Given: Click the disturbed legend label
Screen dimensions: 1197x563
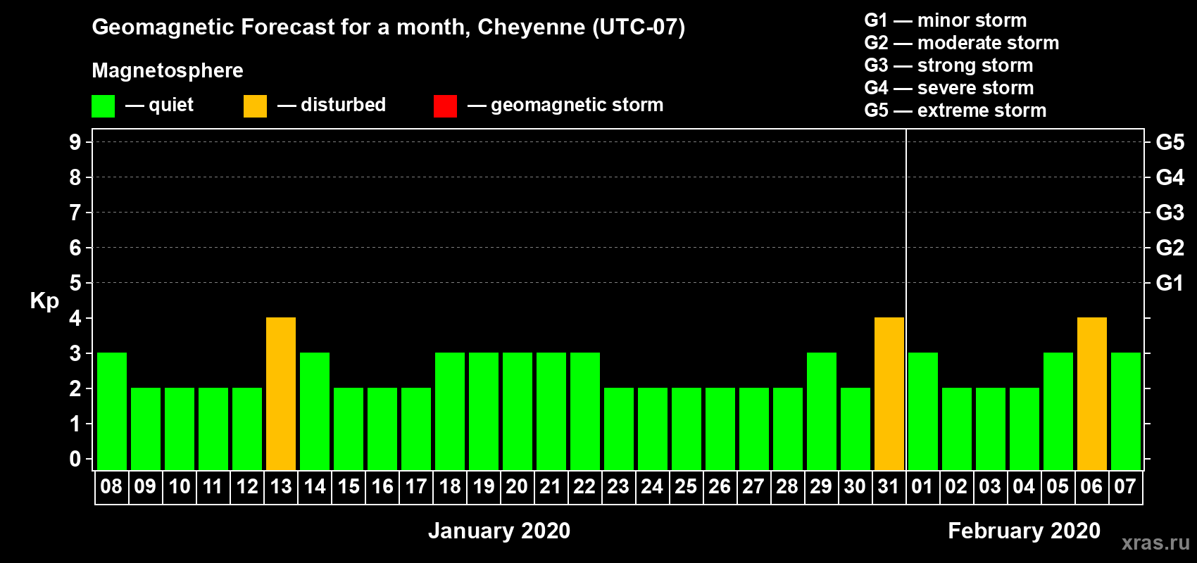Looking at the screenshot, I should (344, 105).
